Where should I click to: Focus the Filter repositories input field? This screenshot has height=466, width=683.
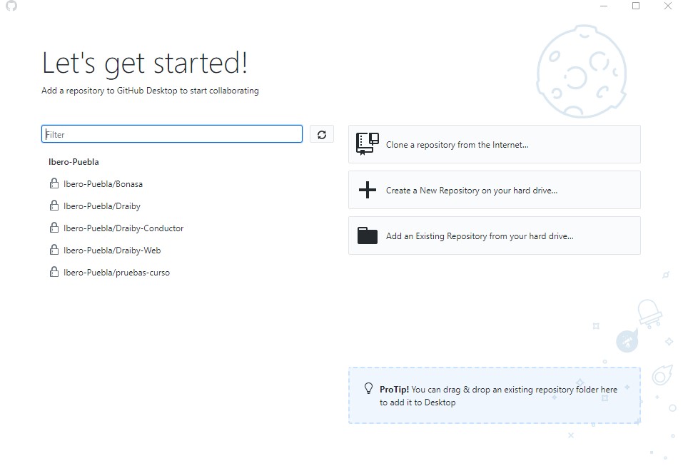tap(172, 134)
